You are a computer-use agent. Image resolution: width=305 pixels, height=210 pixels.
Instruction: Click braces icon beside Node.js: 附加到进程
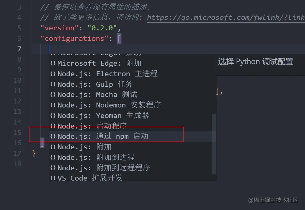click(53, 157)
